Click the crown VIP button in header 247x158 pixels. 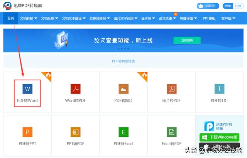pyautogui.click(x=208, y=6)
